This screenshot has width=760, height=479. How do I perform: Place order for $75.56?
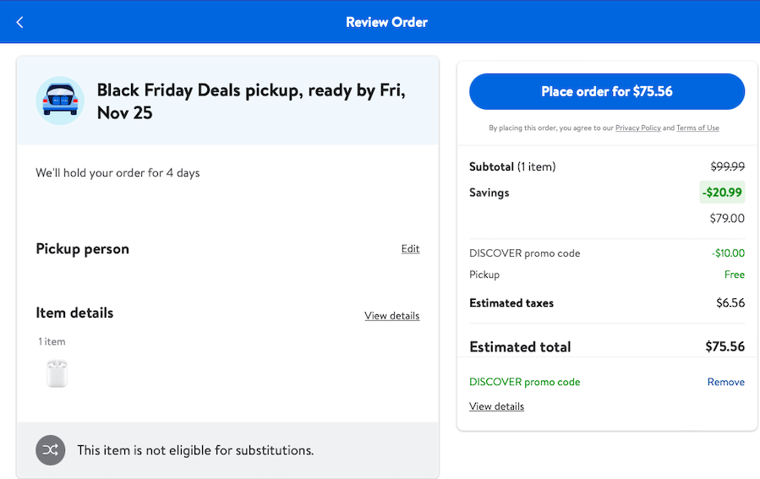[x=607, y=91]
